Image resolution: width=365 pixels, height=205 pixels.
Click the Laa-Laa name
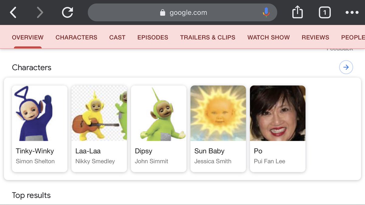point(88,151)
